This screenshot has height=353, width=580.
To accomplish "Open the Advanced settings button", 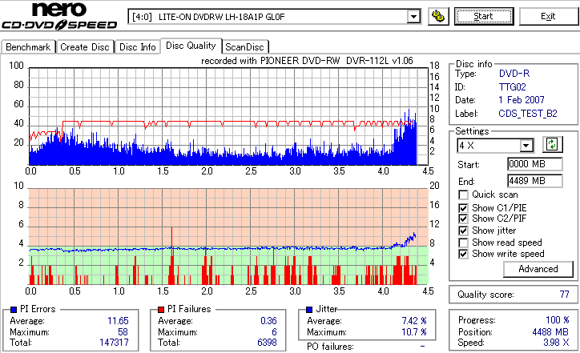I will 538,269.
